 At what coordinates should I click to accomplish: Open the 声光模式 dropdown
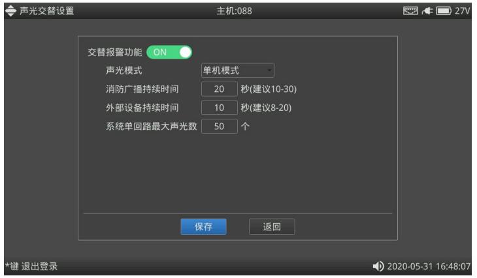238,70
